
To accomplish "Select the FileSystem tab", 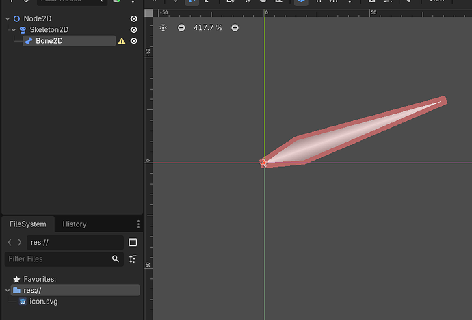I will 27,224.
